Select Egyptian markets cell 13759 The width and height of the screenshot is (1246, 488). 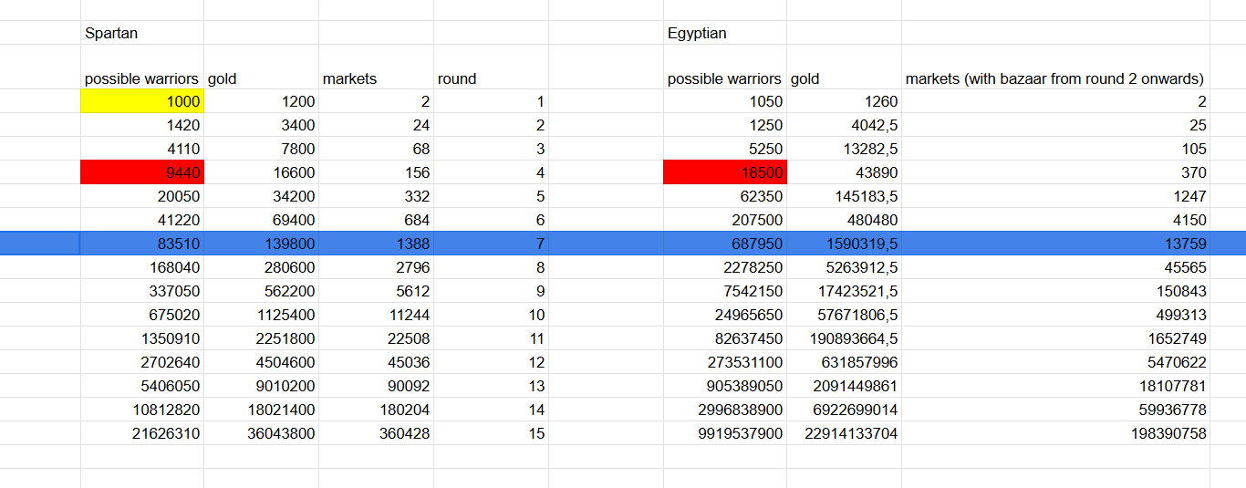click(1054, 244)
